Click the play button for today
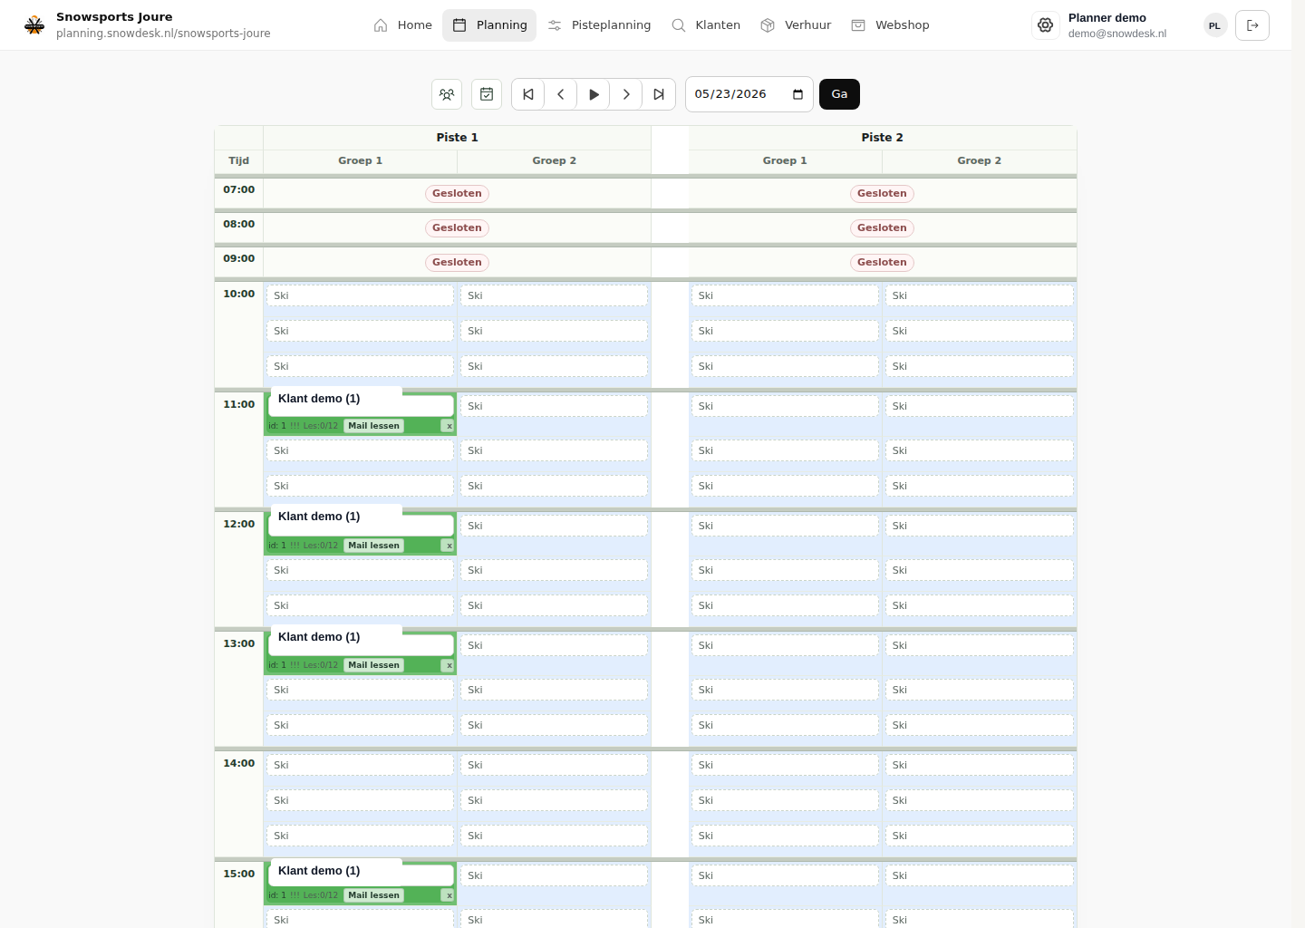 (594, 94)
